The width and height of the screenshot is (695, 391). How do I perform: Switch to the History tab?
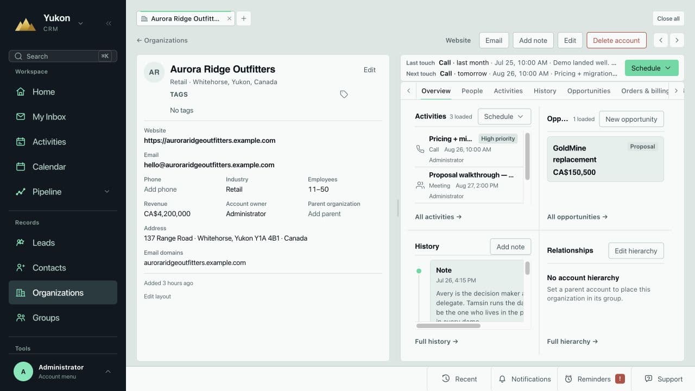[545, 91]
